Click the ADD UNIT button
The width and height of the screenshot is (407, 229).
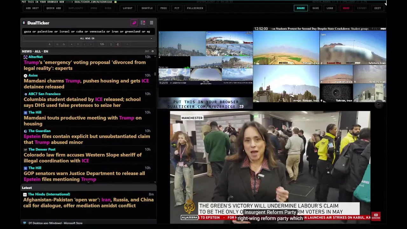click(x=32, y=8)
